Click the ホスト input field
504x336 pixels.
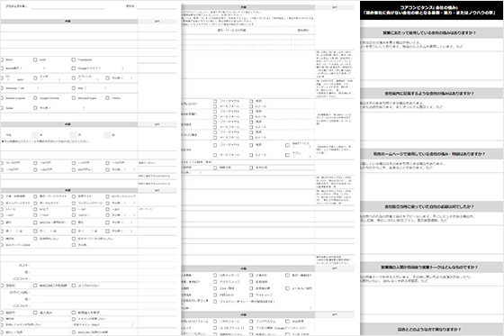(85, 265)
